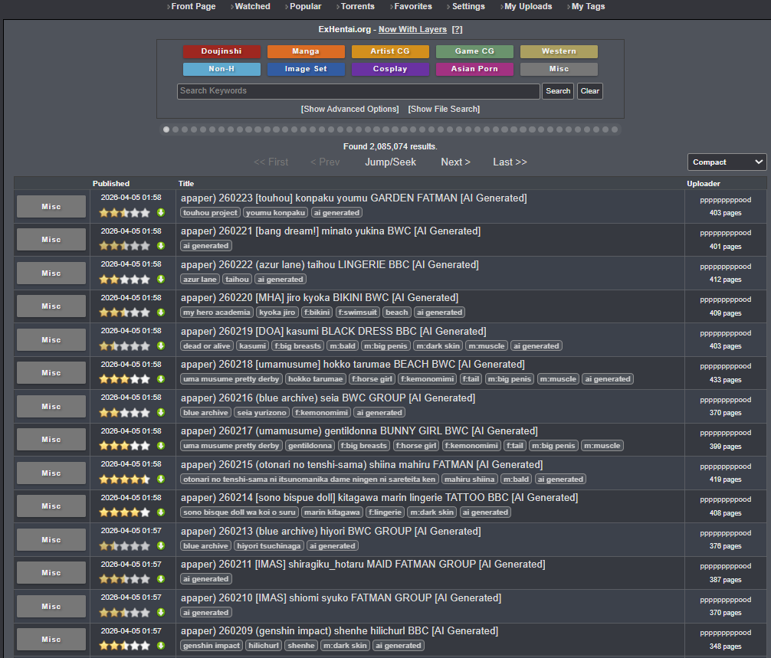Click the Misc category button in row 260209
The width and height of the screenshot is (771, 658).
click(x=51, y=640)
